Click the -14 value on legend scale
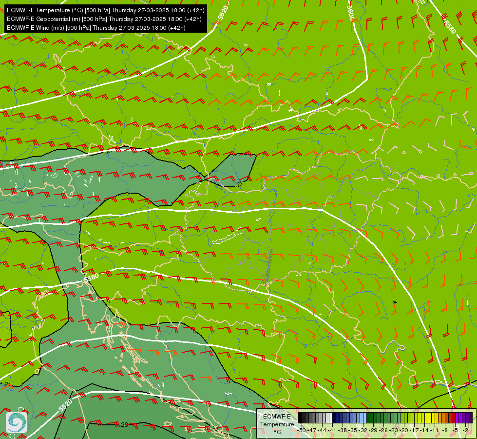Screen dimensions: 477x439 [x=425, y=430]
